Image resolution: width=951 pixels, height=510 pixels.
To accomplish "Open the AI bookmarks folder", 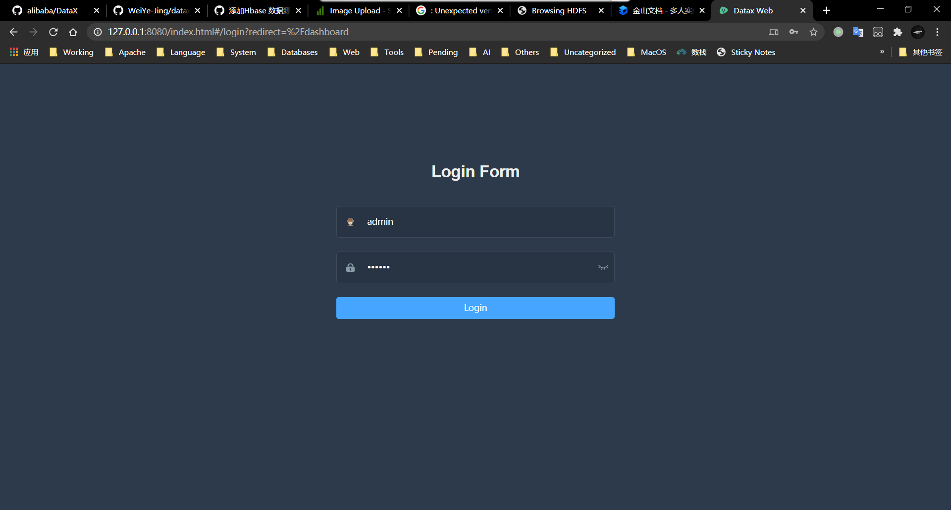I will click(480, 52).
